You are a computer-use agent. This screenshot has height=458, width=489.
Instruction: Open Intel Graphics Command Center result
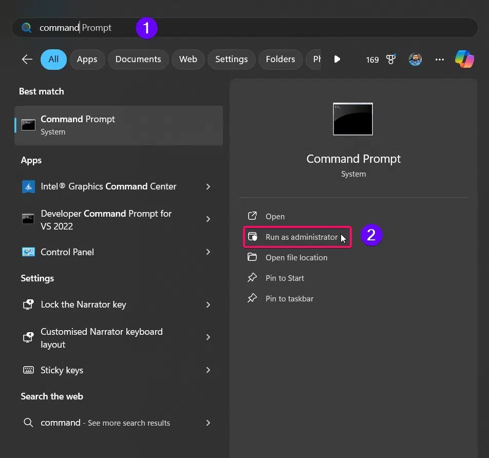pos(108,186)
